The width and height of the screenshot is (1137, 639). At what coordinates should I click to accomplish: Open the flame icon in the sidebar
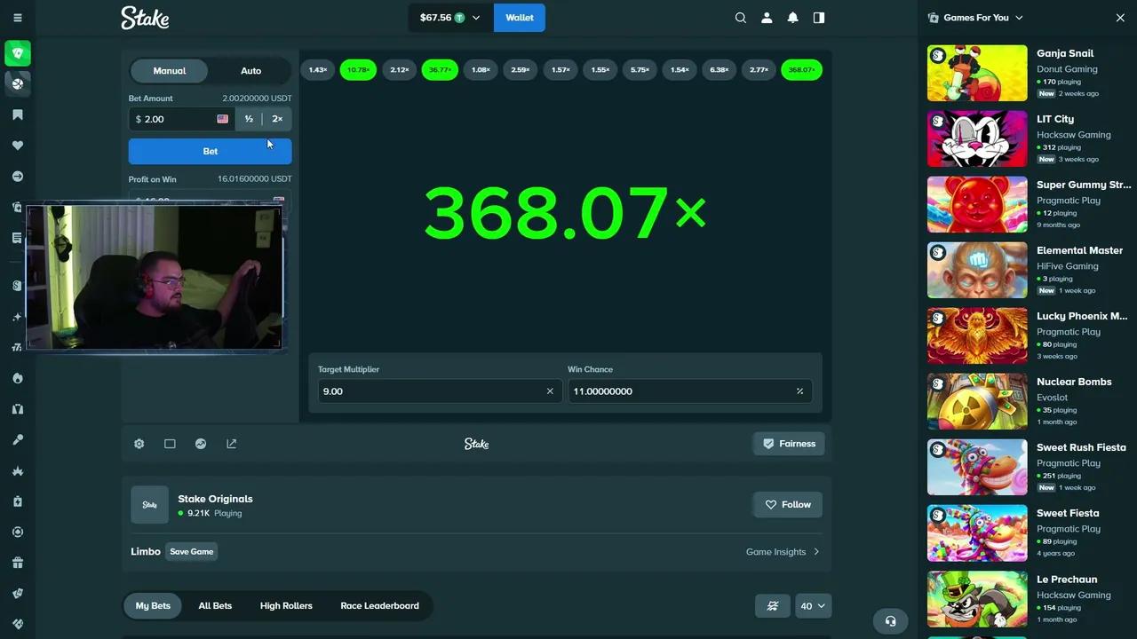[18, 378]
